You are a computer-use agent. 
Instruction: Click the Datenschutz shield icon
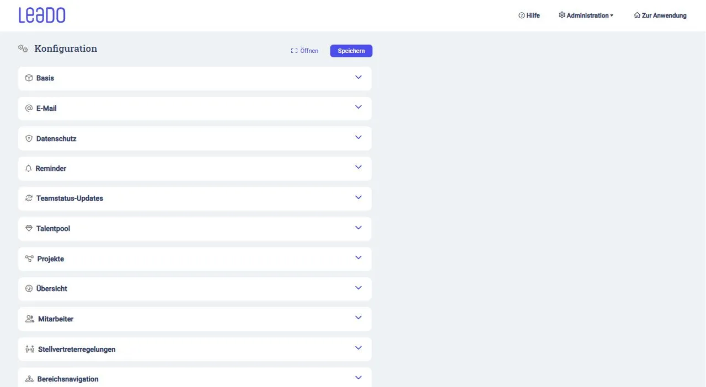coord(29,138)
